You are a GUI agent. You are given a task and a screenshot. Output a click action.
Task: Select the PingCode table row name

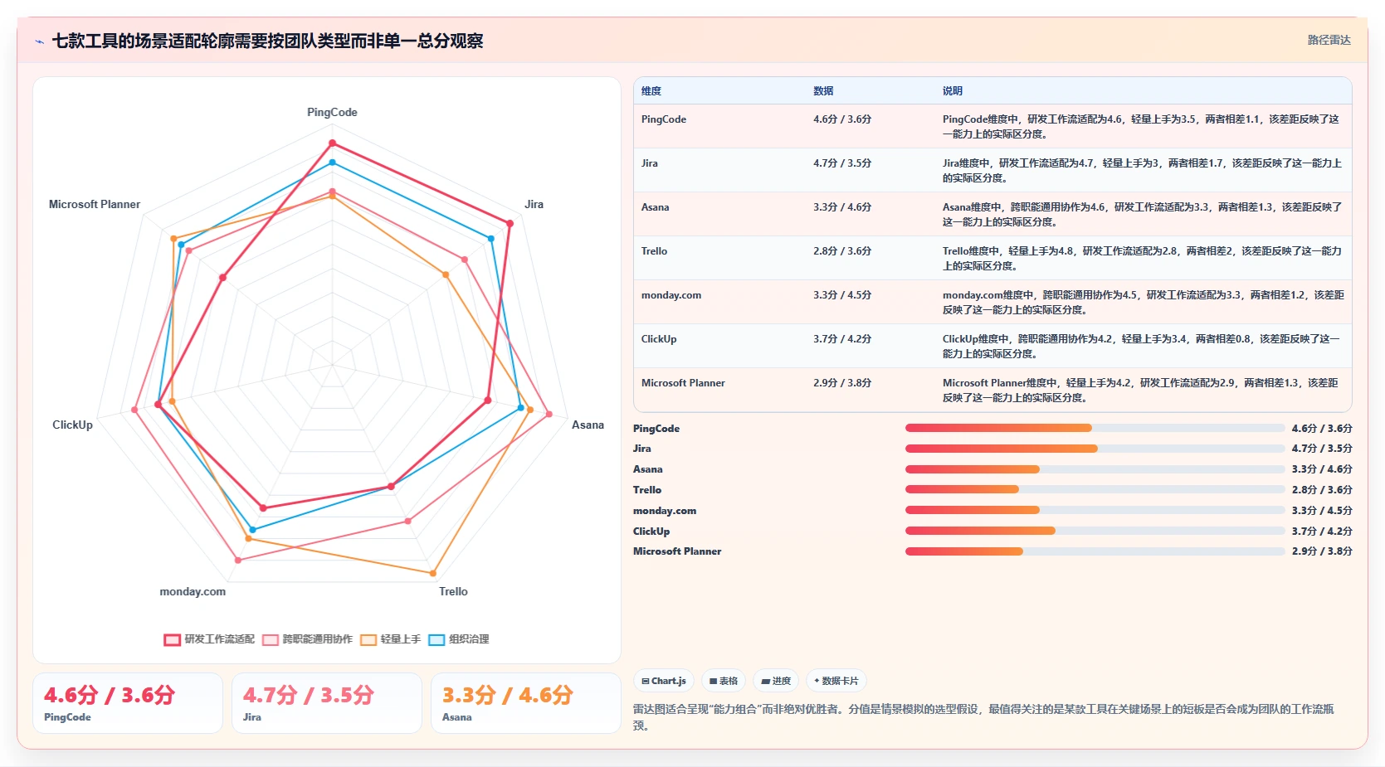(x=664, y=119)
